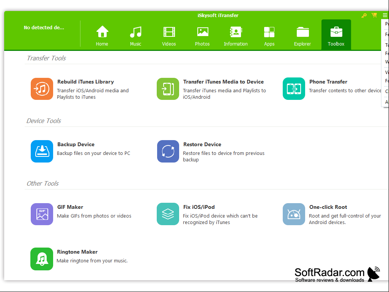Click the One-click Root Android icon
The image size is (389, 292).
click(294, 214)
